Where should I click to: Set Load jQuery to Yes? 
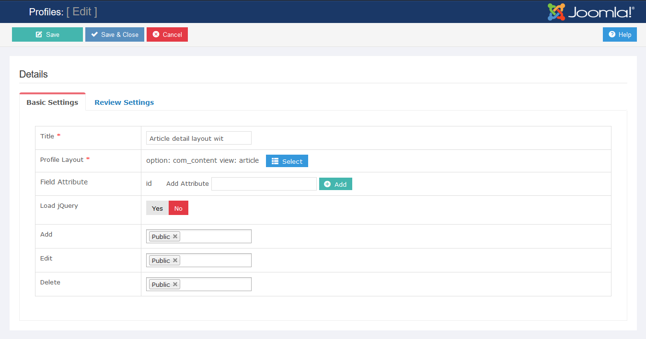tap(157, 208)
